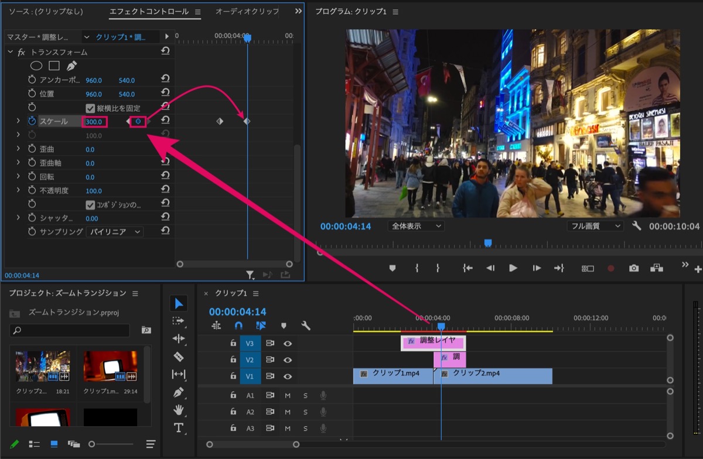The width and height of the screenshot is (703, 459).
Task: Mute audio track A1
Action: pyautogui.click(x=288, y=395)
